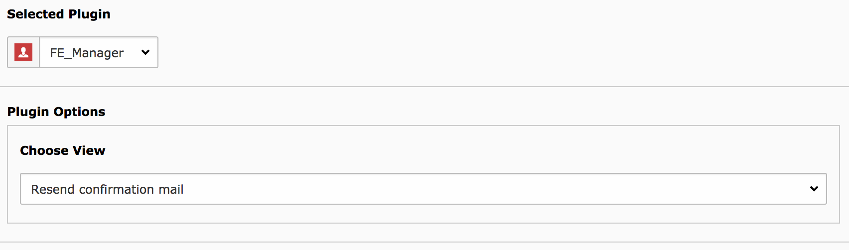Click the red user plugin icon
Viewport: 849px width, 250px height.
tap(23, 52)
